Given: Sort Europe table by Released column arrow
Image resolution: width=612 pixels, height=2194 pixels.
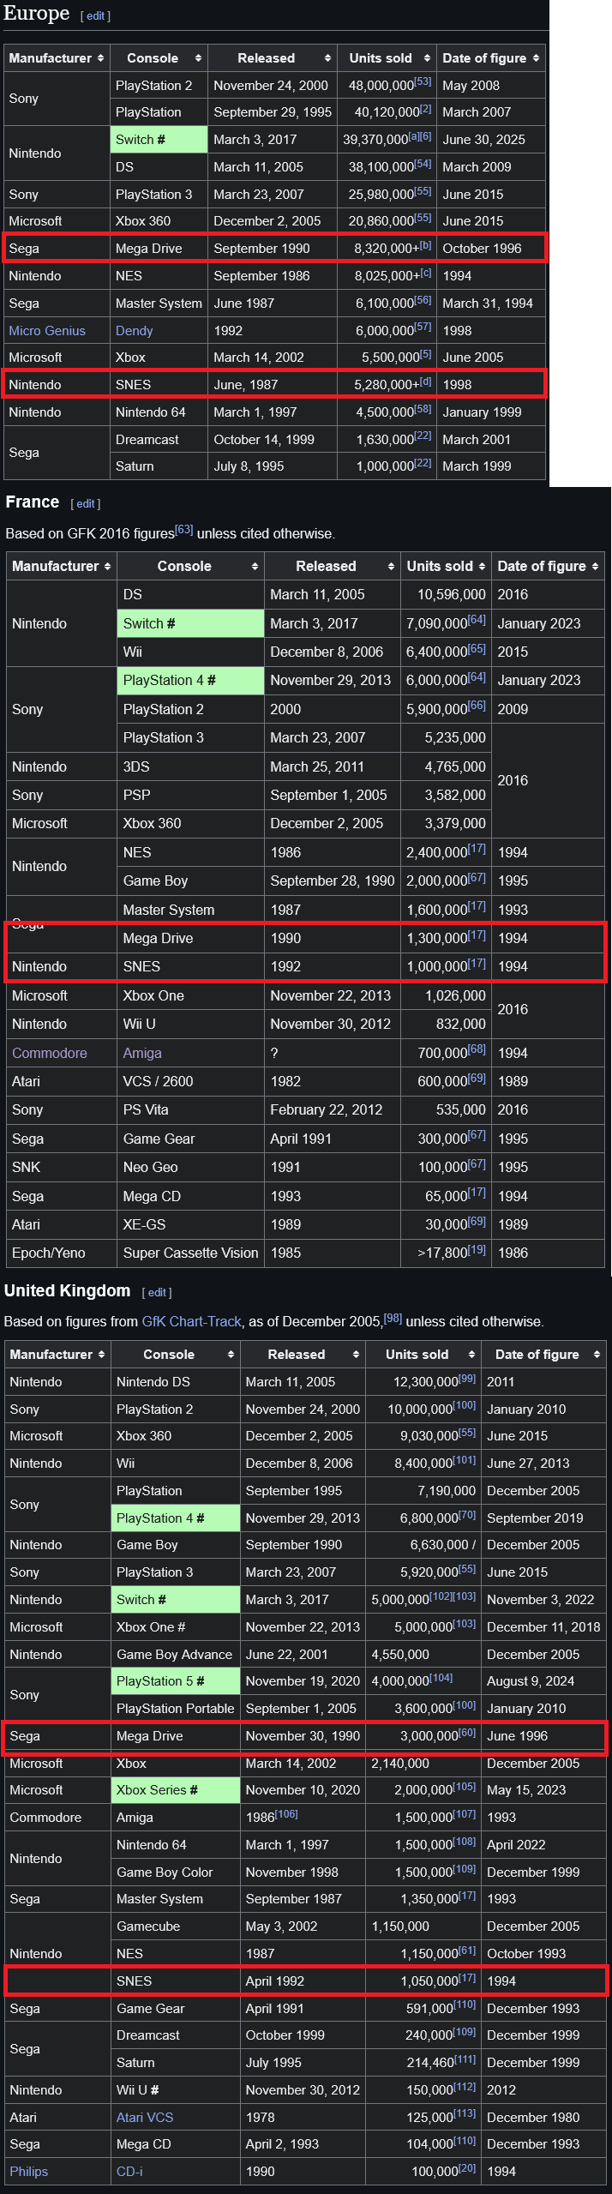Looking at the screenshot, I should 327,58.
